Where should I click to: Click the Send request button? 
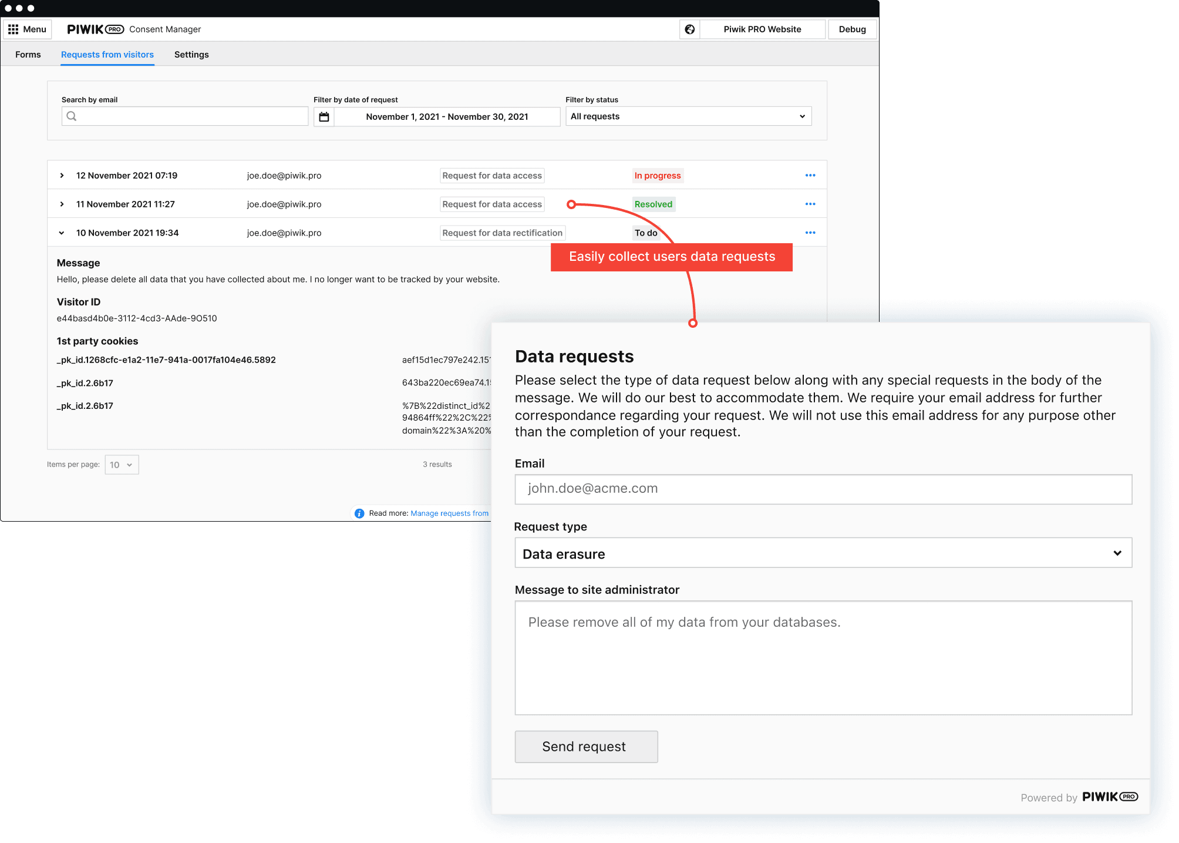585,746
